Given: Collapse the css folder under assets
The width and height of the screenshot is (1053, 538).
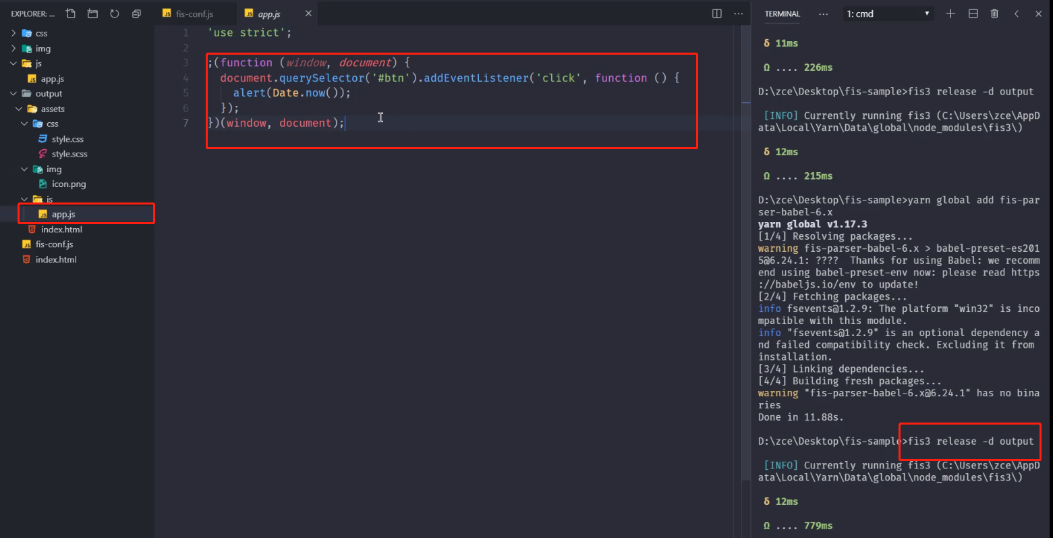Looking at the screenshot, I should [x=24, y=124].
